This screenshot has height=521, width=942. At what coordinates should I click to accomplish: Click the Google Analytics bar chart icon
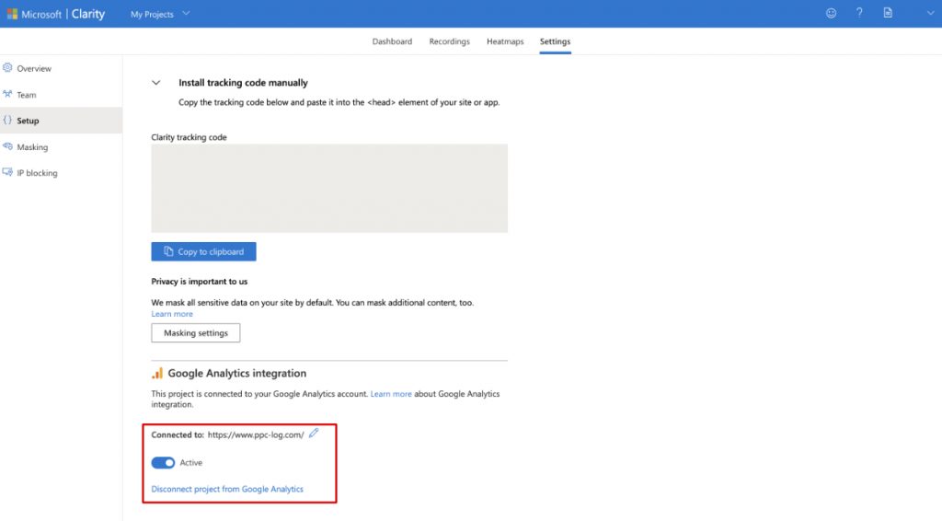coord(156,373)
